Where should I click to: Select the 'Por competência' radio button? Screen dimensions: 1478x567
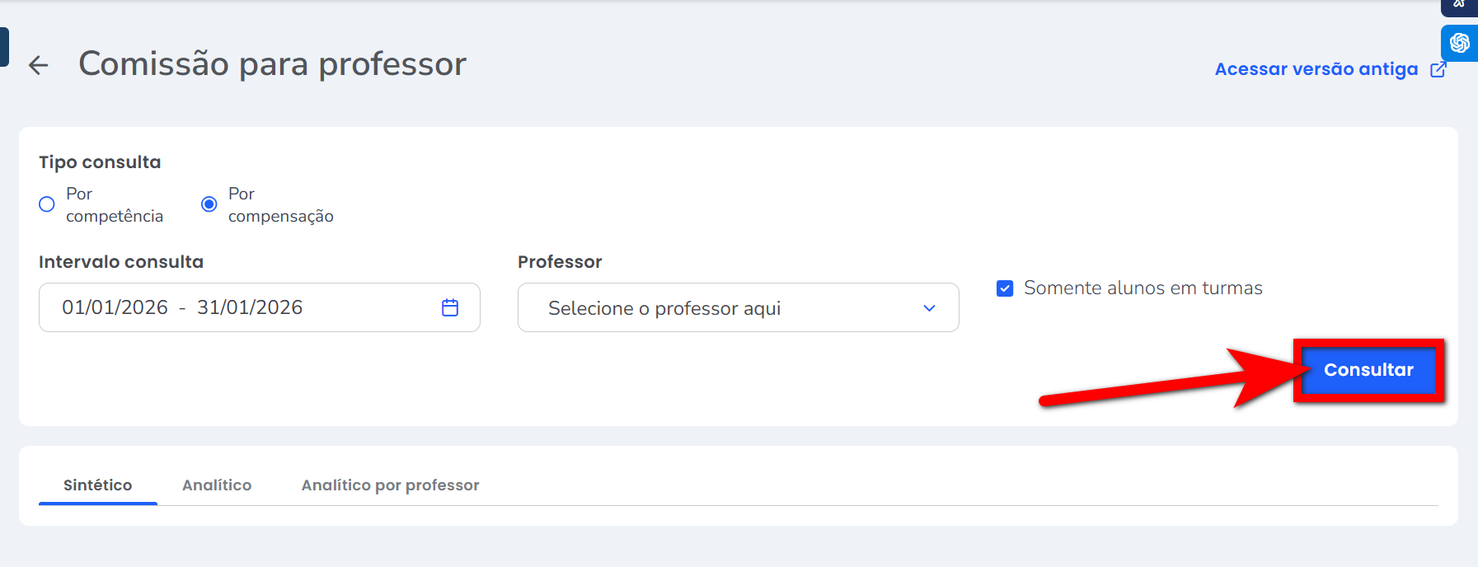tap(47, 204)
